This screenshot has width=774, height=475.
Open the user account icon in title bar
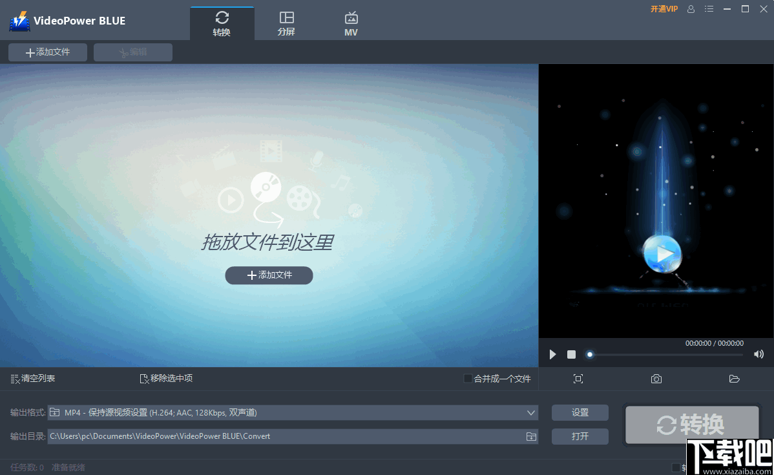click(x=690, y=8)
